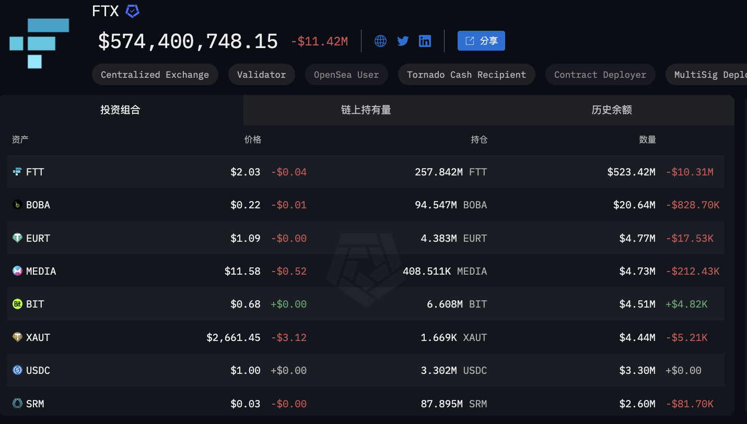Select the SRM token icon
The width and height of the screenshot is (747, 424).
click(x=16, y=403)
